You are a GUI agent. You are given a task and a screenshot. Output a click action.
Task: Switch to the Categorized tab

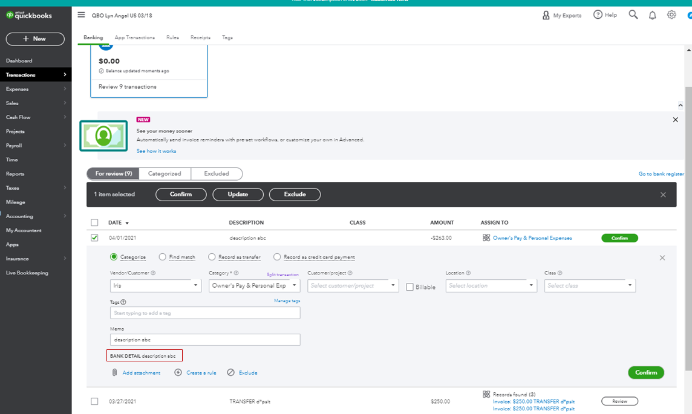165,173
